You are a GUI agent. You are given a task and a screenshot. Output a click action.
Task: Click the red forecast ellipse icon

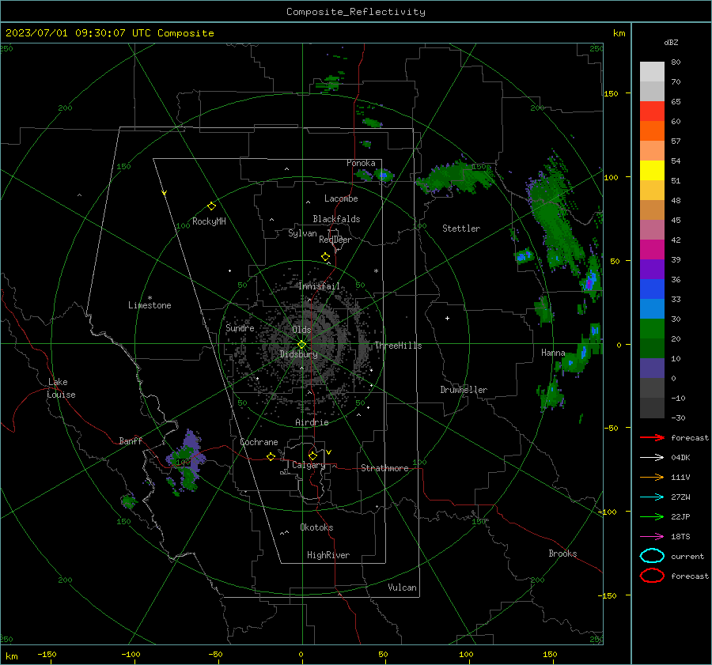click(x=652, y=576)
